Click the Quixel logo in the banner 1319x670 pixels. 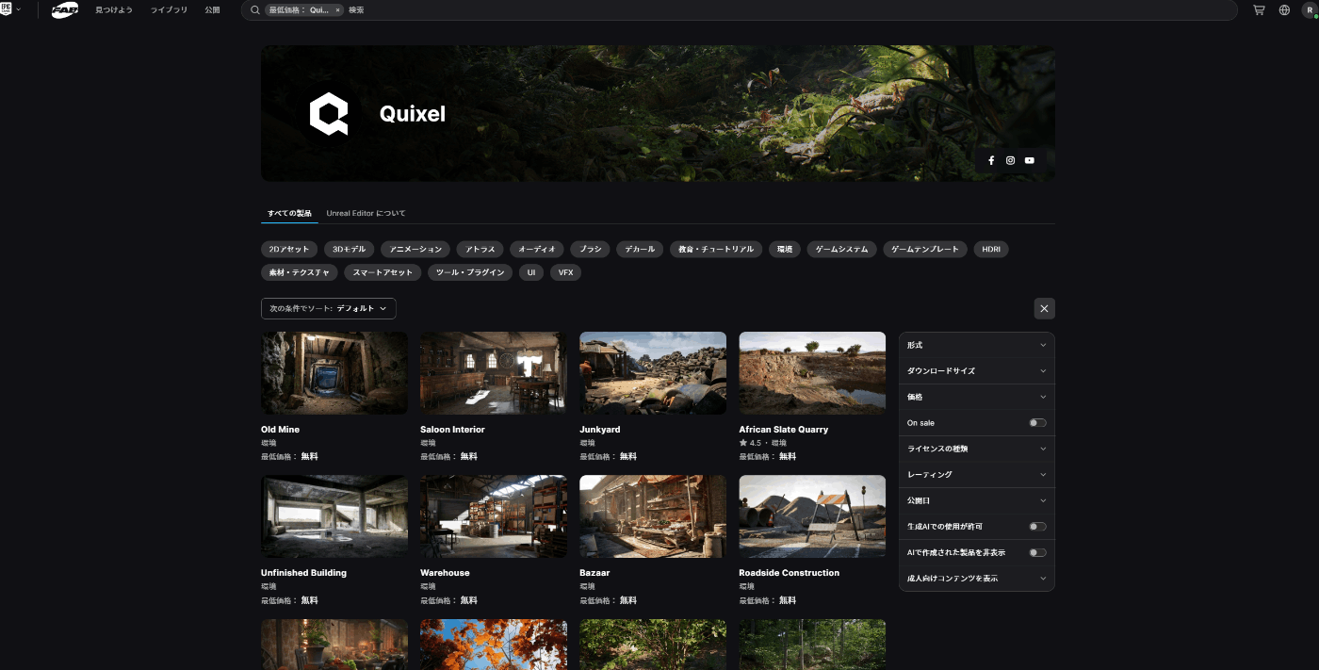(x=329, y=114)
